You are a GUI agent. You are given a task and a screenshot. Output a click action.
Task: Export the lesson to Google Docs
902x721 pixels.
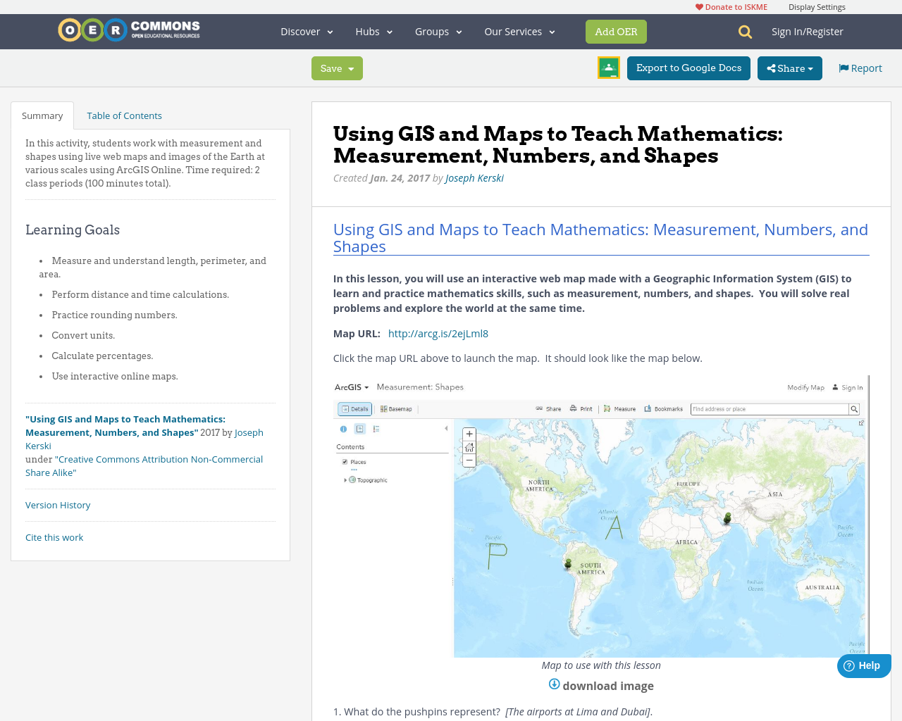pos(688,67)
